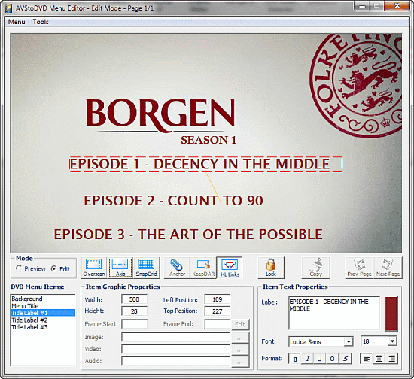Go to Next Page
414x379 pixels.
[x=388, y=268]
